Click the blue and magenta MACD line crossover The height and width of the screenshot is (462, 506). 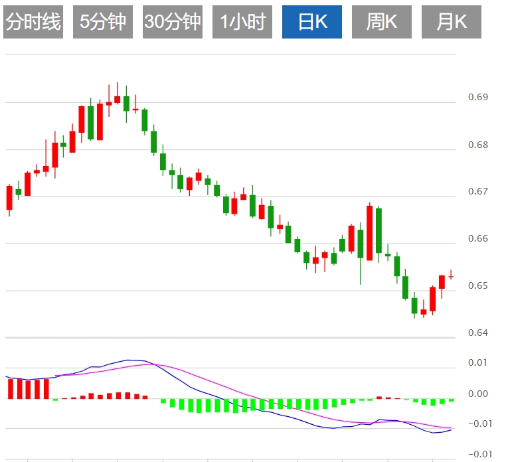pyautogui.click(x=155, y=365)
